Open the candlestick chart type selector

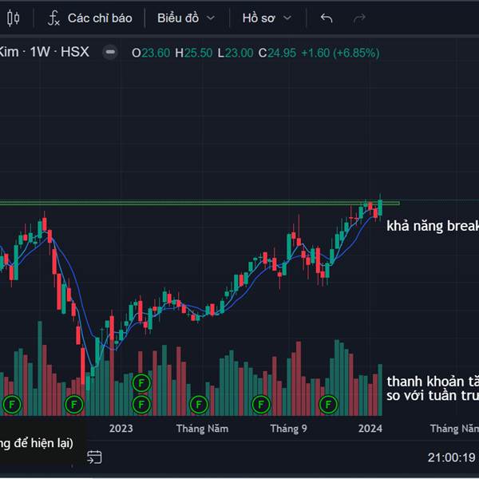(13, 18)
